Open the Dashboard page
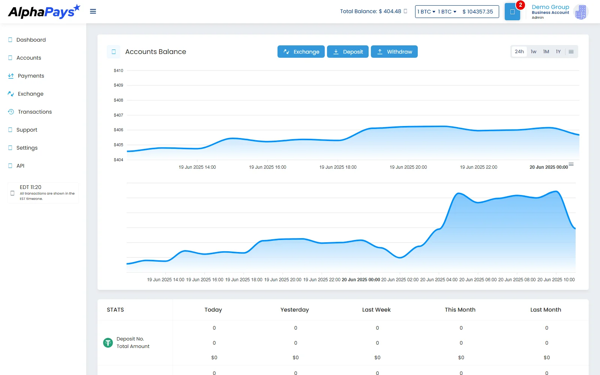 point(31,40)
